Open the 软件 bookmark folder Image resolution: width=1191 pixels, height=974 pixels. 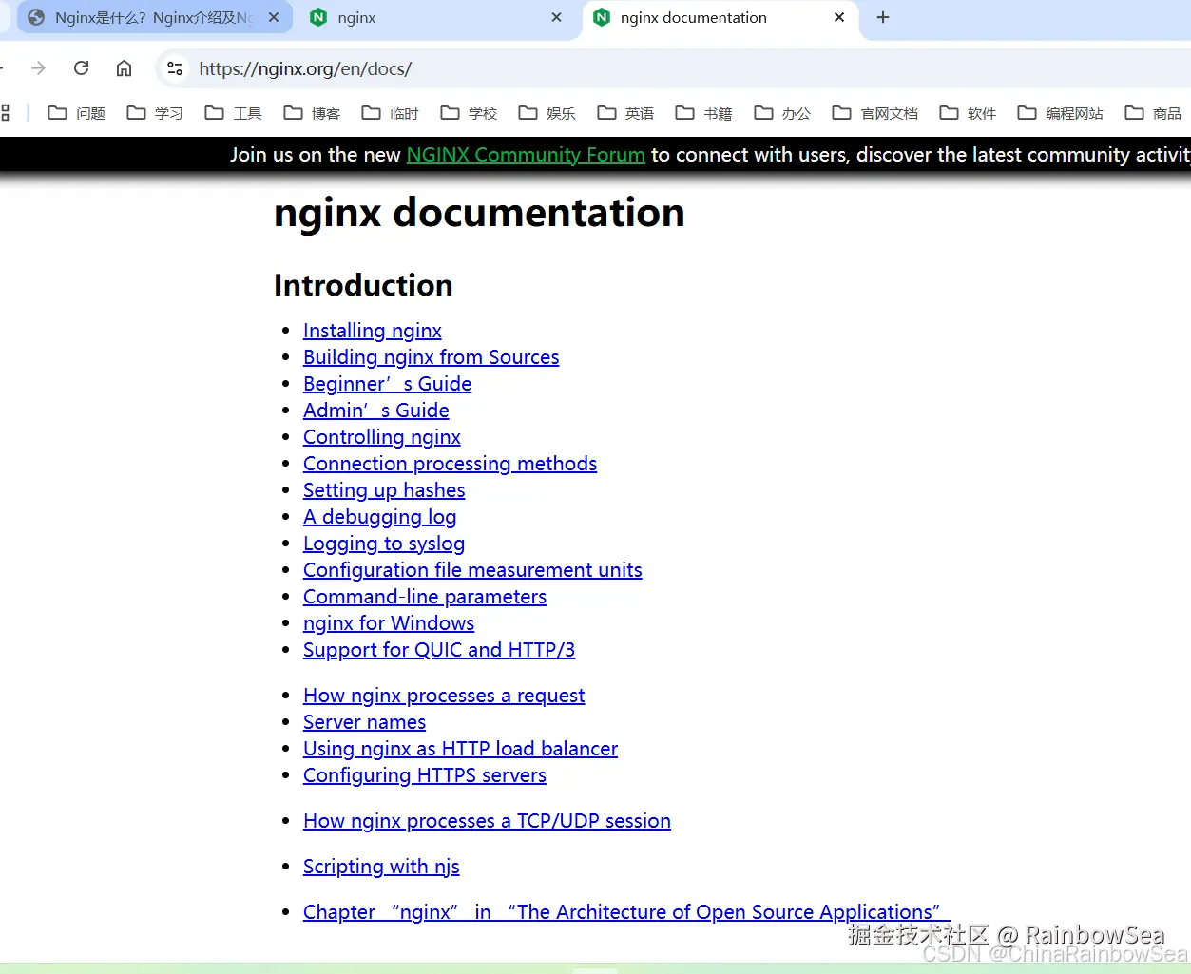click(x=968, y=113)
